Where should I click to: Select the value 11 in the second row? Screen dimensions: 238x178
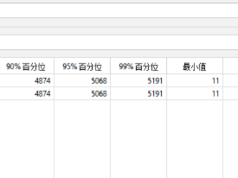click(x=215, y=93)
